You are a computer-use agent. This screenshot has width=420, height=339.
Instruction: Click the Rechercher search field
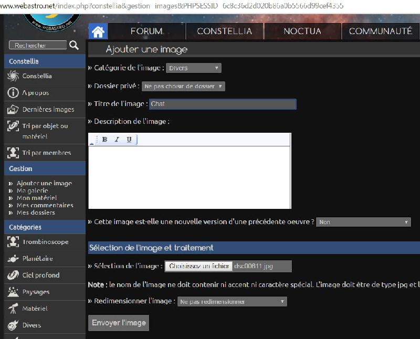tap(37, 45)
